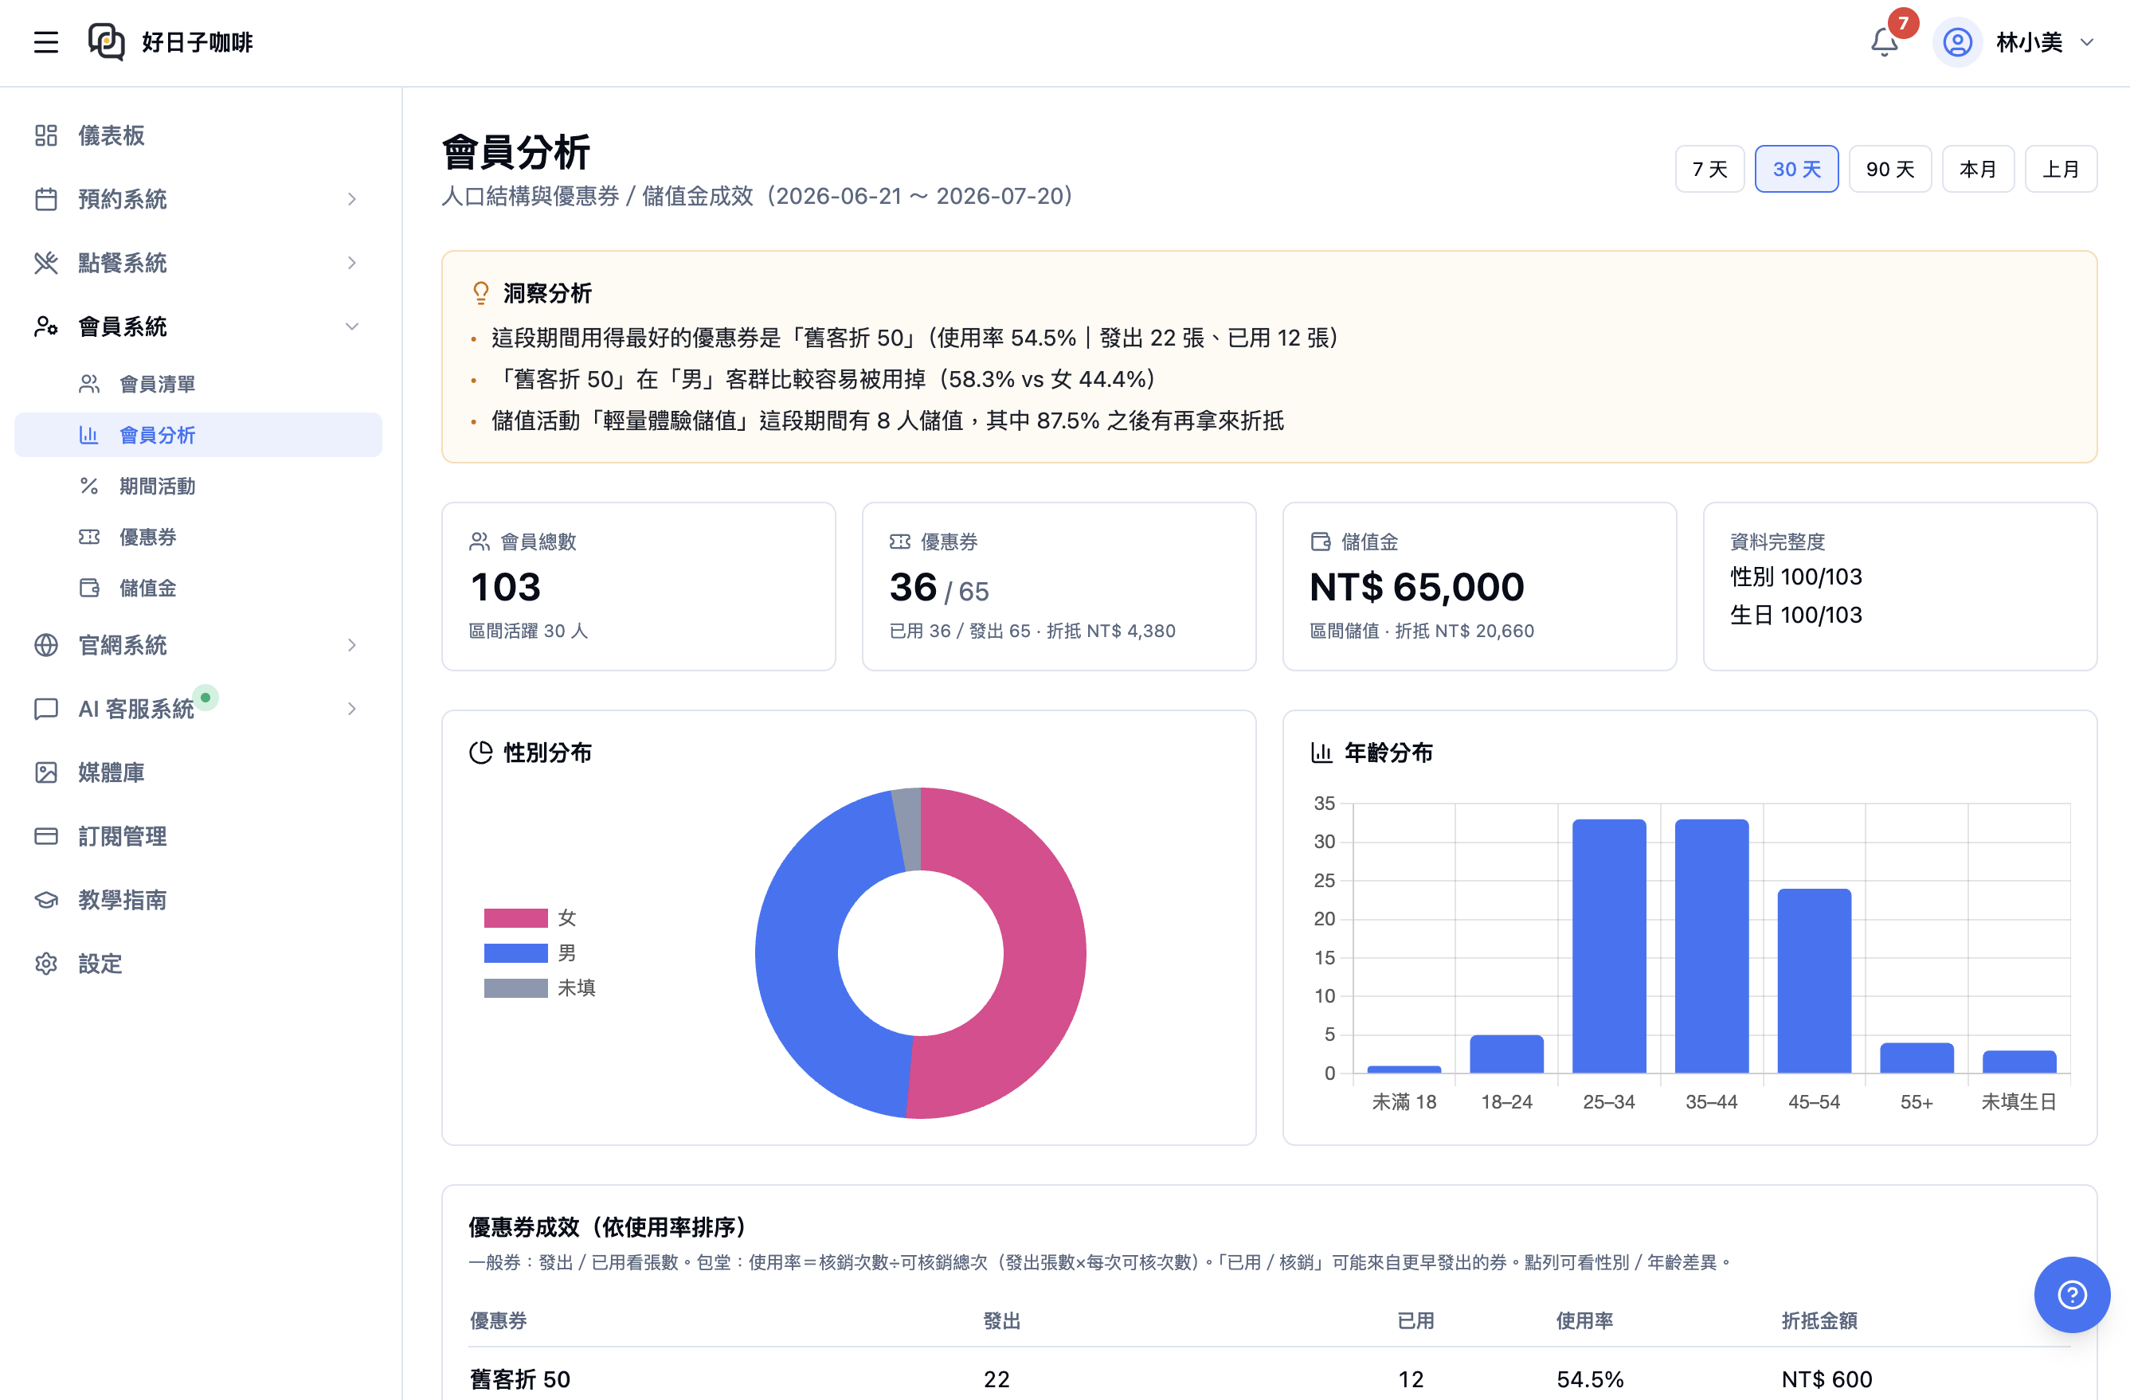Collapse the 會員系統 chevron
Image resolution: width=2130 pixels, height=1400 pixels.
pos(352,327)
